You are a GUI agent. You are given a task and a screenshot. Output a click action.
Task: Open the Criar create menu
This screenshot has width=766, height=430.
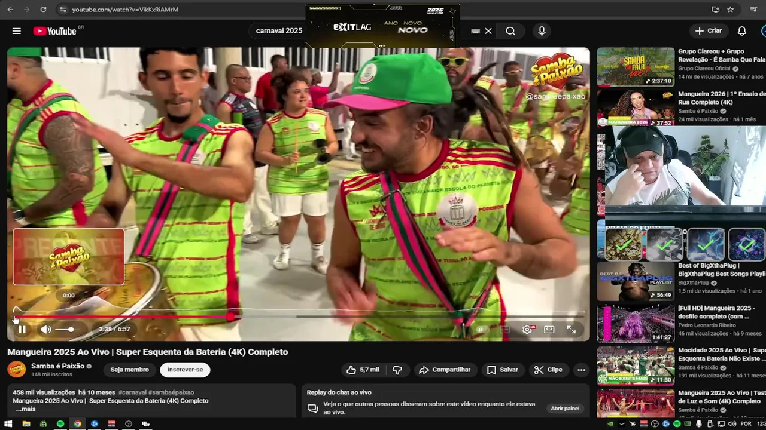pyautogui.click(x=709, y=31)
